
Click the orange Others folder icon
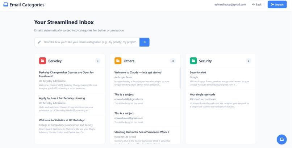(118, 61)
